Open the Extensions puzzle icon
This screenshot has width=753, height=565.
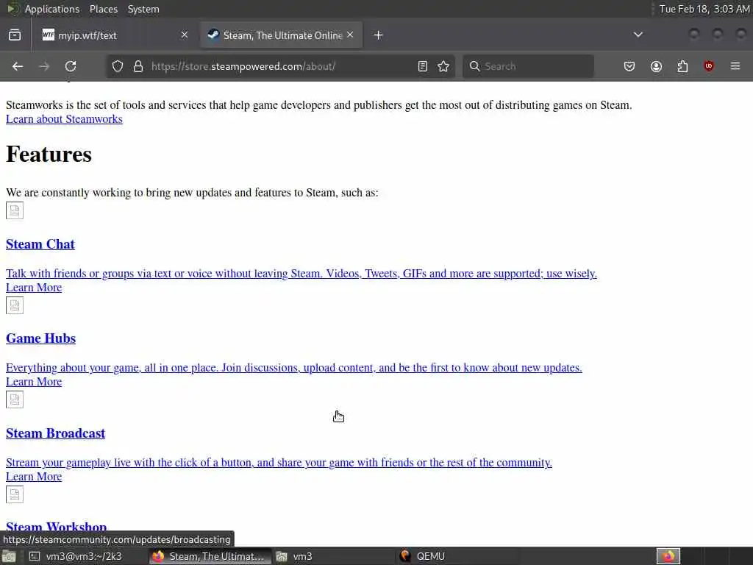point(682,66)
